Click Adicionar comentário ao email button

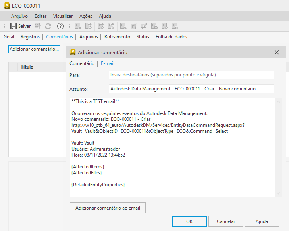point(108,208)
